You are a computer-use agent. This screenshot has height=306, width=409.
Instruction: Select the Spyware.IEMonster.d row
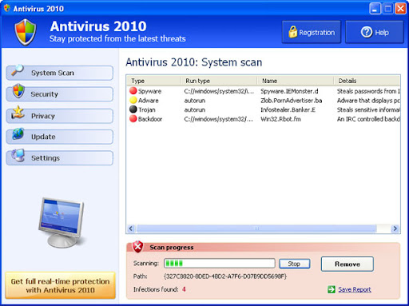[264, 91]
